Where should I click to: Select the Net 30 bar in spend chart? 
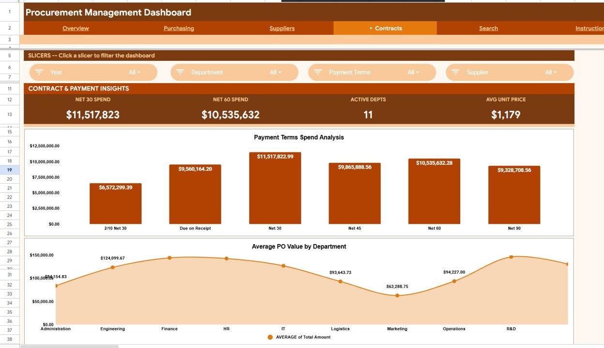[274, 188]
